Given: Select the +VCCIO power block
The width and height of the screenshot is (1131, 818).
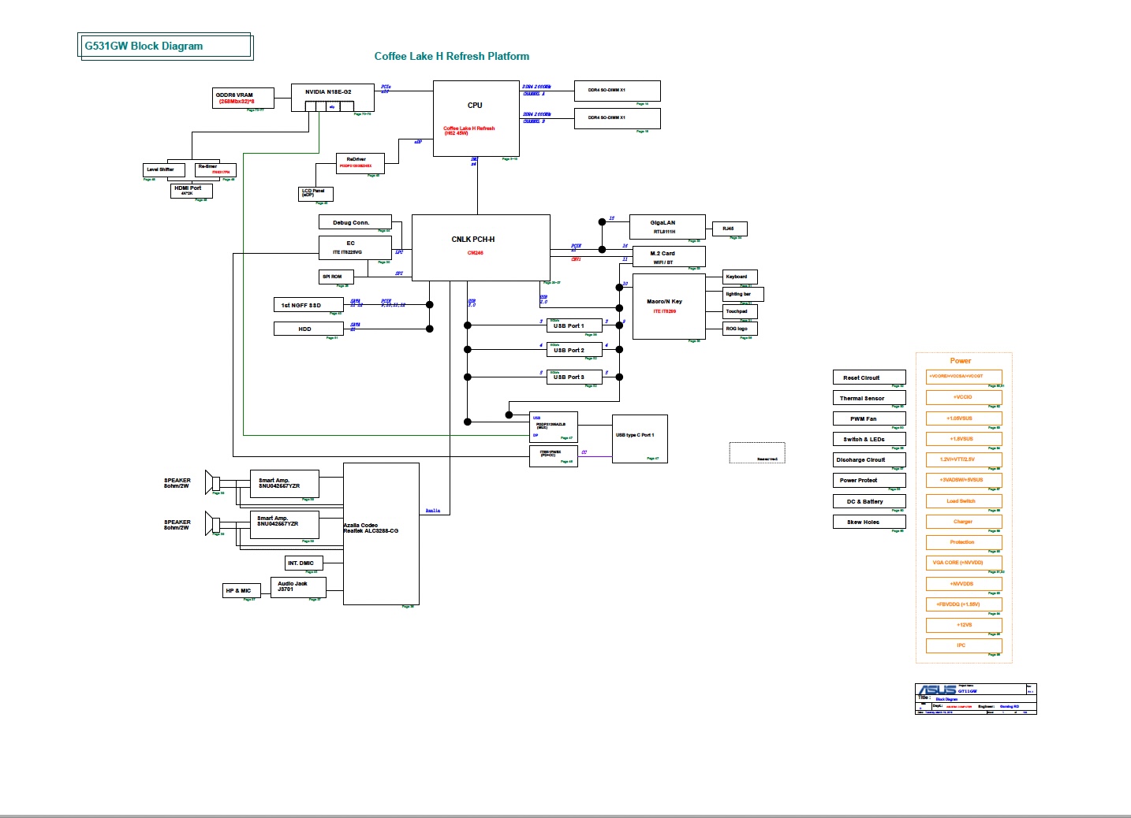Looking at the screenshot, I should point(964,397).
